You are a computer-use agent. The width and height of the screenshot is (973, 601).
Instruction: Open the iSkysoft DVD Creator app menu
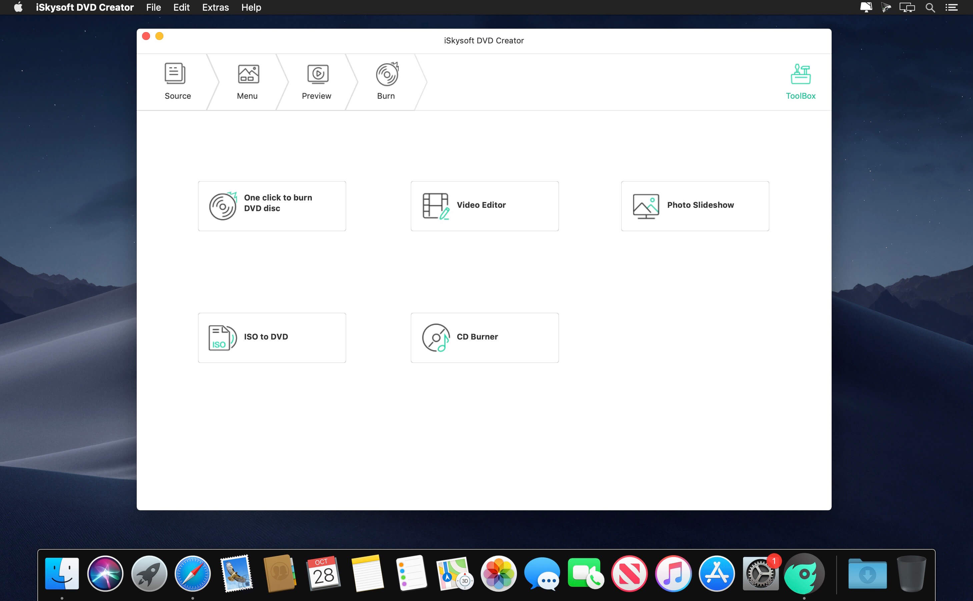[x=85, y=7]
